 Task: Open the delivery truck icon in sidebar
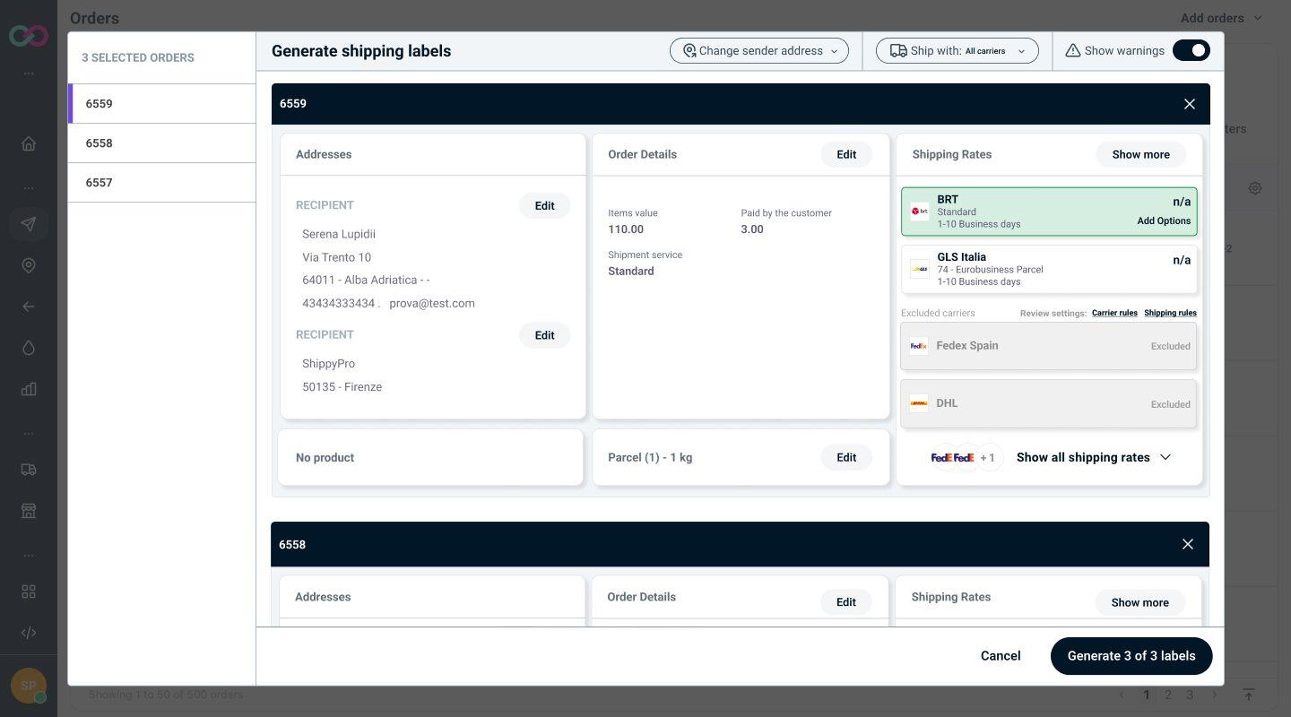coord(29,470)
